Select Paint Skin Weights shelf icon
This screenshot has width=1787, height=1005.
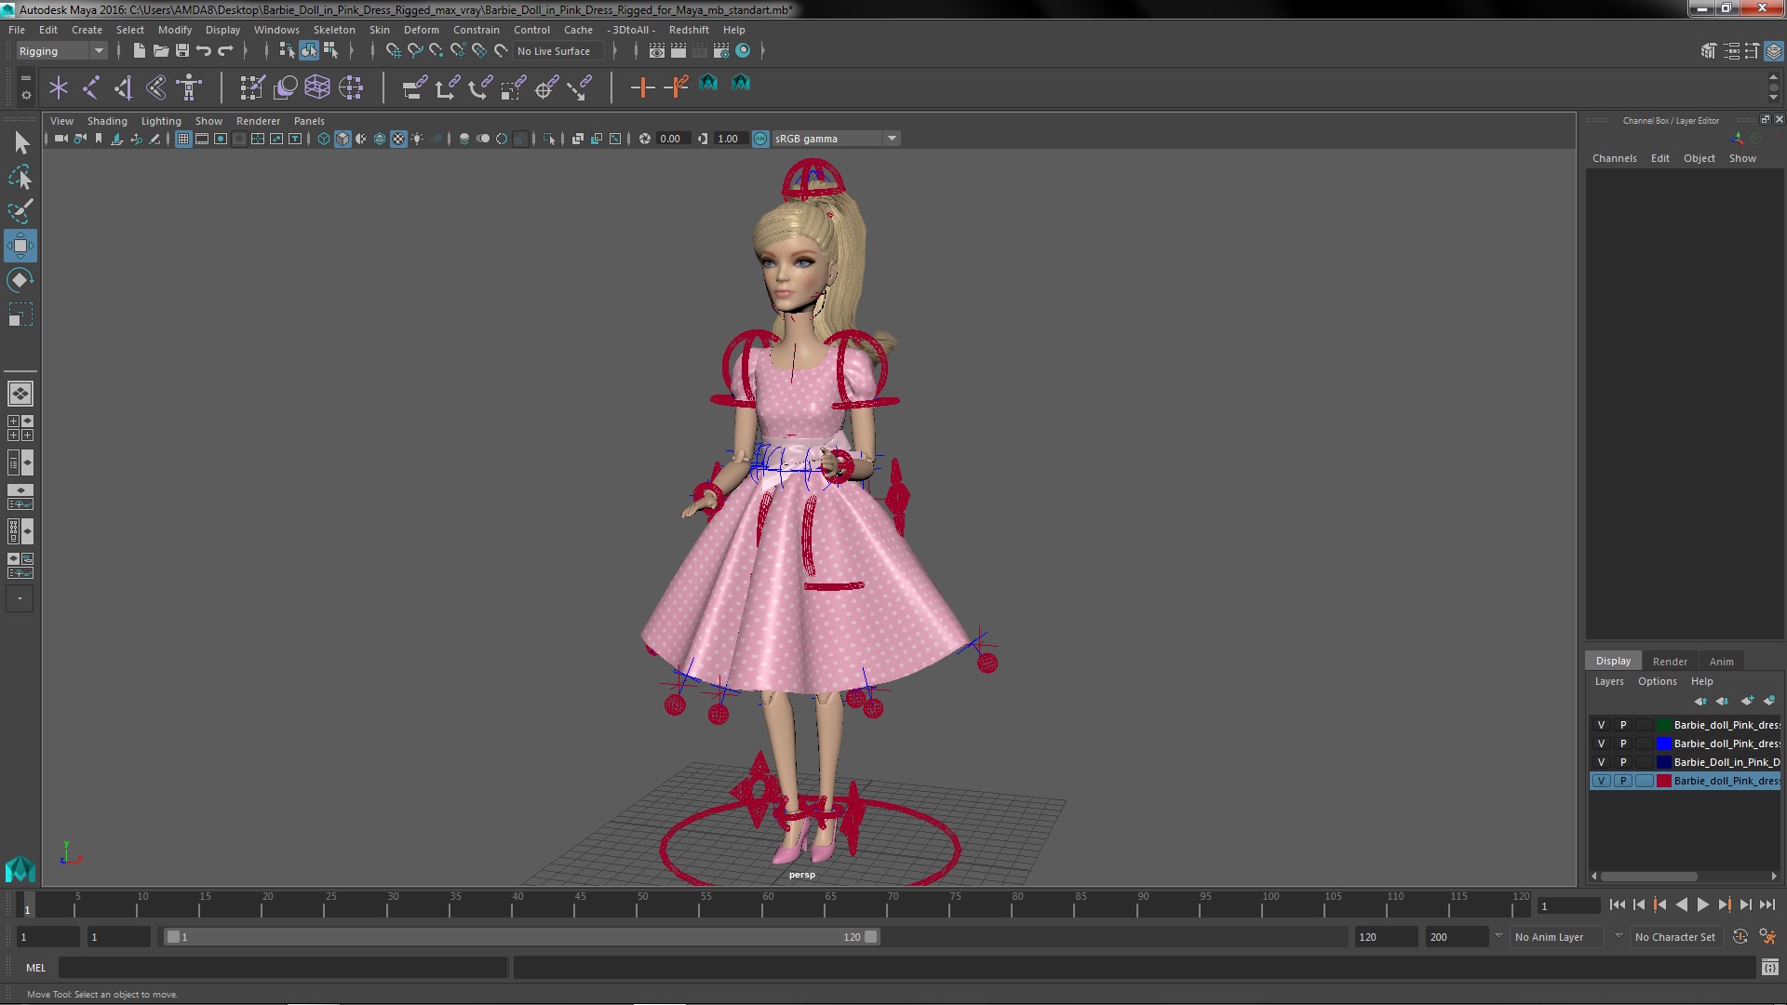pyautogui.click(x=252, y=87)
